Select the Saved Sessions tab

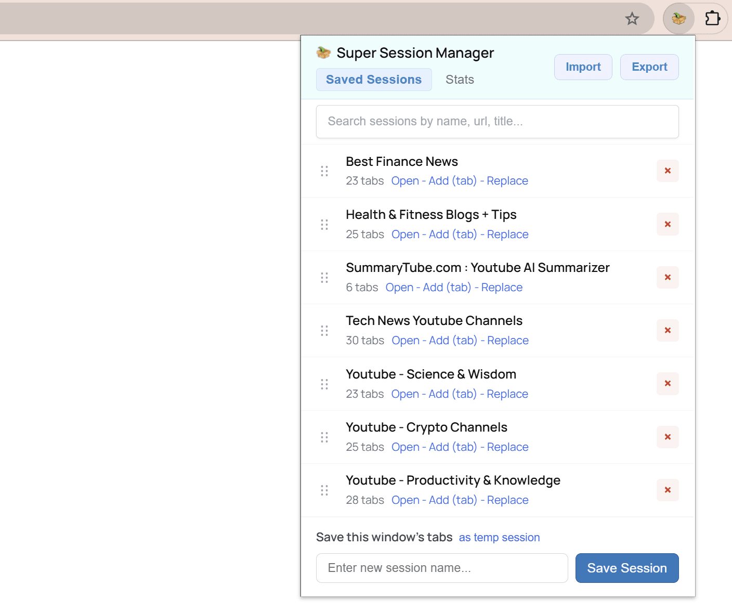(x=374, y=79)
